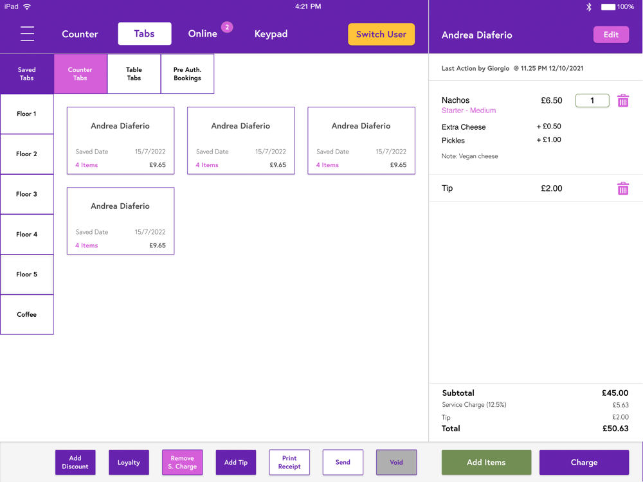Click the Note: Vegan cheese text
Image resolution: width=643 pixels, height=482 pixels.
[x=470, y=156]
